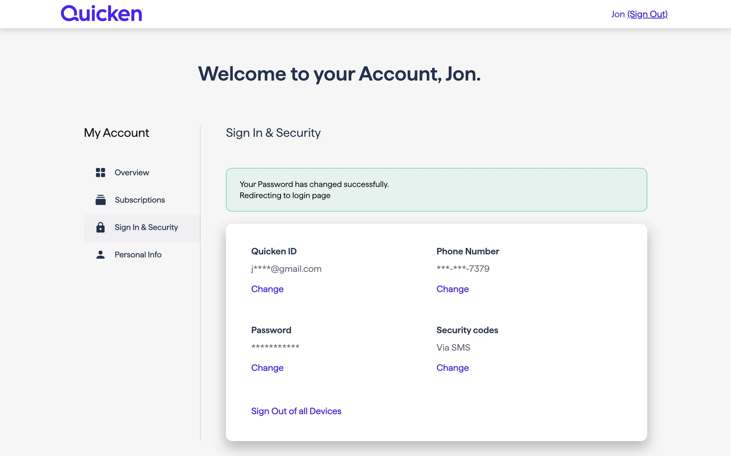Click the Subscriptions stack icon

click(x=101, y=200)
